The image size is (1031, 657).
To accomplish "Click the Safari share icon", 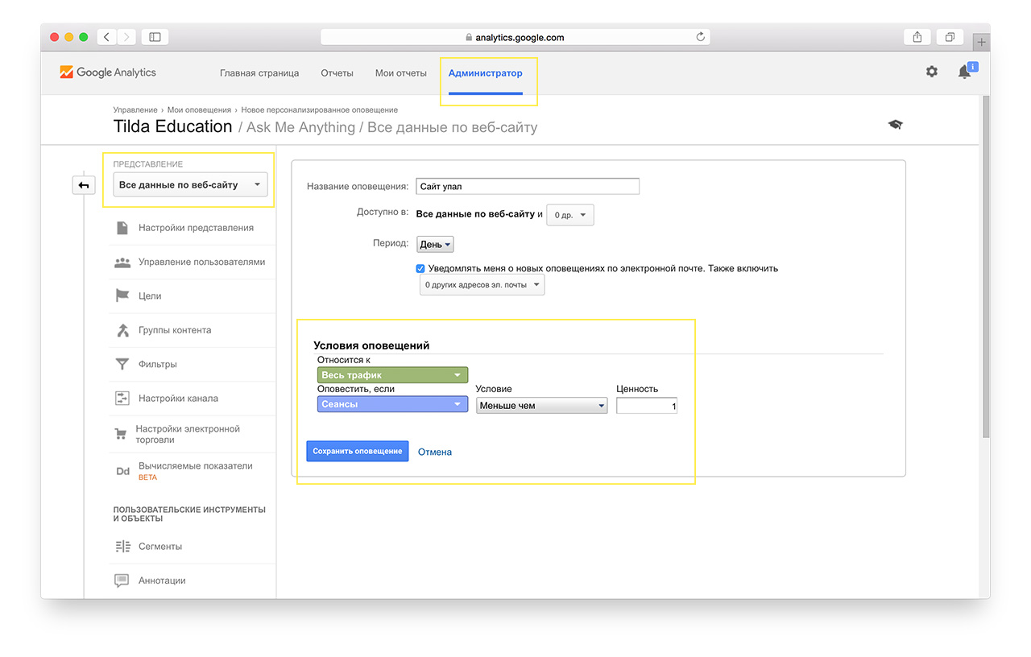I will pos(917,37).
